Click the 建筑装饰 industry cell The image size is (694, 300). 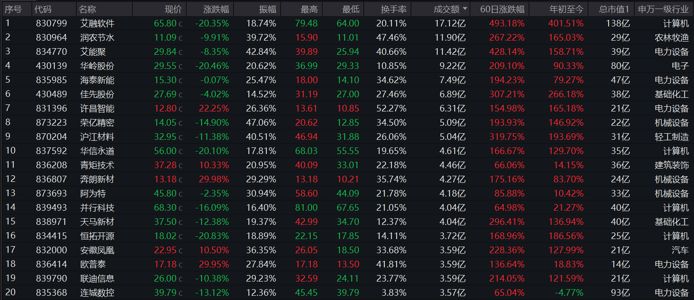click(672, 165)
